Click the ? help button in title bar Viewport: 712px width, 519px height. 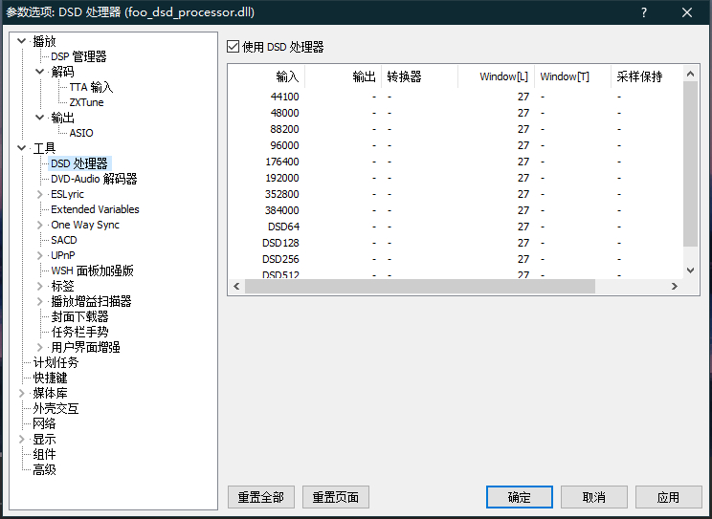[644, 12]
